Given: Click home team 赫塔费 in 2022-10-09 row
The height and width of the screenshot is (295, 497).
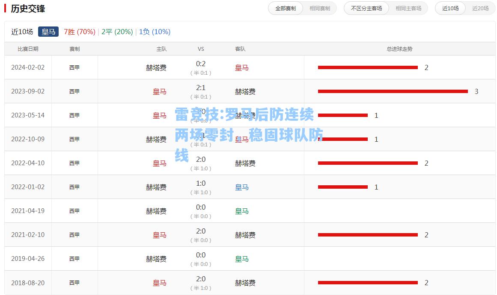Looking at the screenshot, I should click(156, 140).
